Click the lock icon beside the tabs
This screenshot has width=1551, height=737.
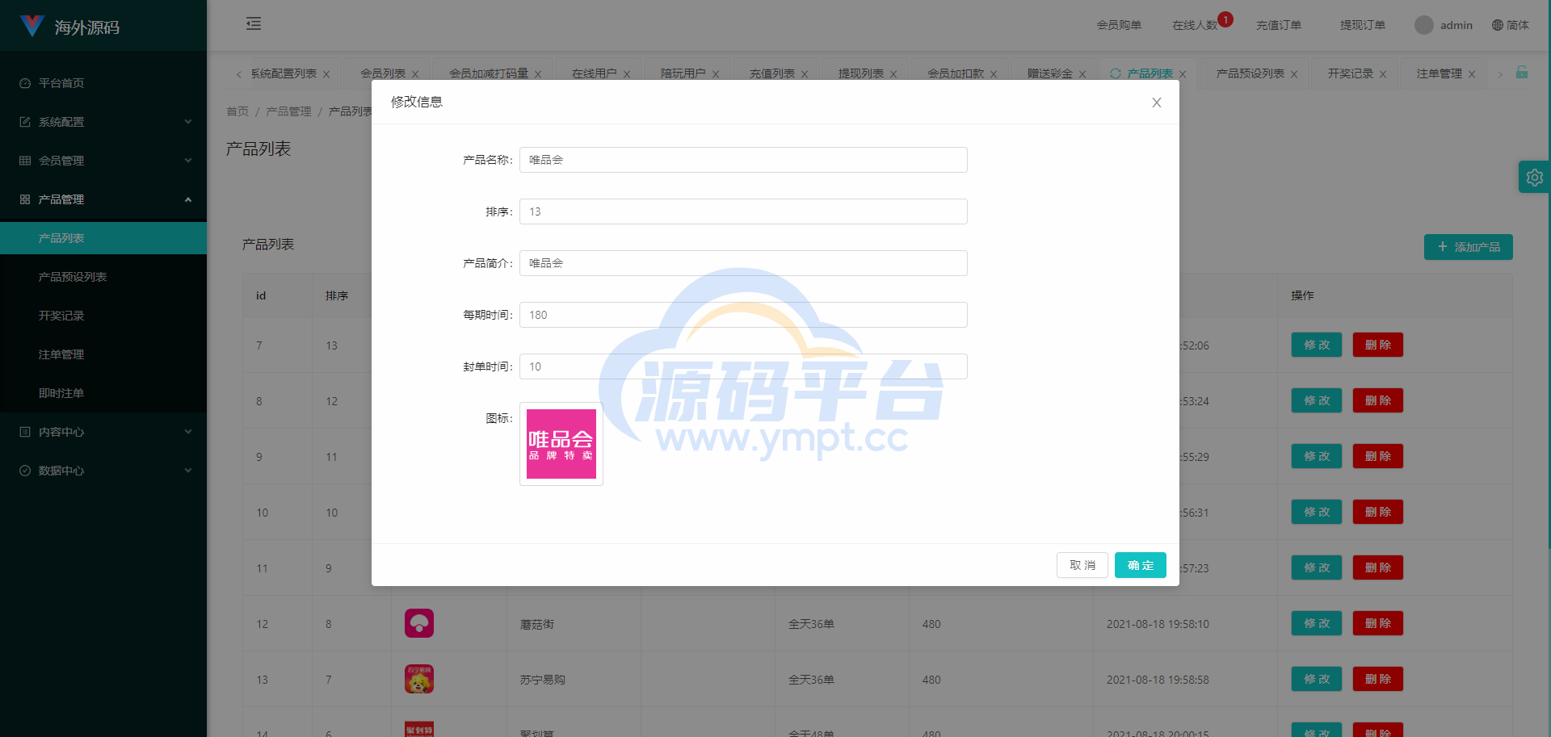[1522, 72]
